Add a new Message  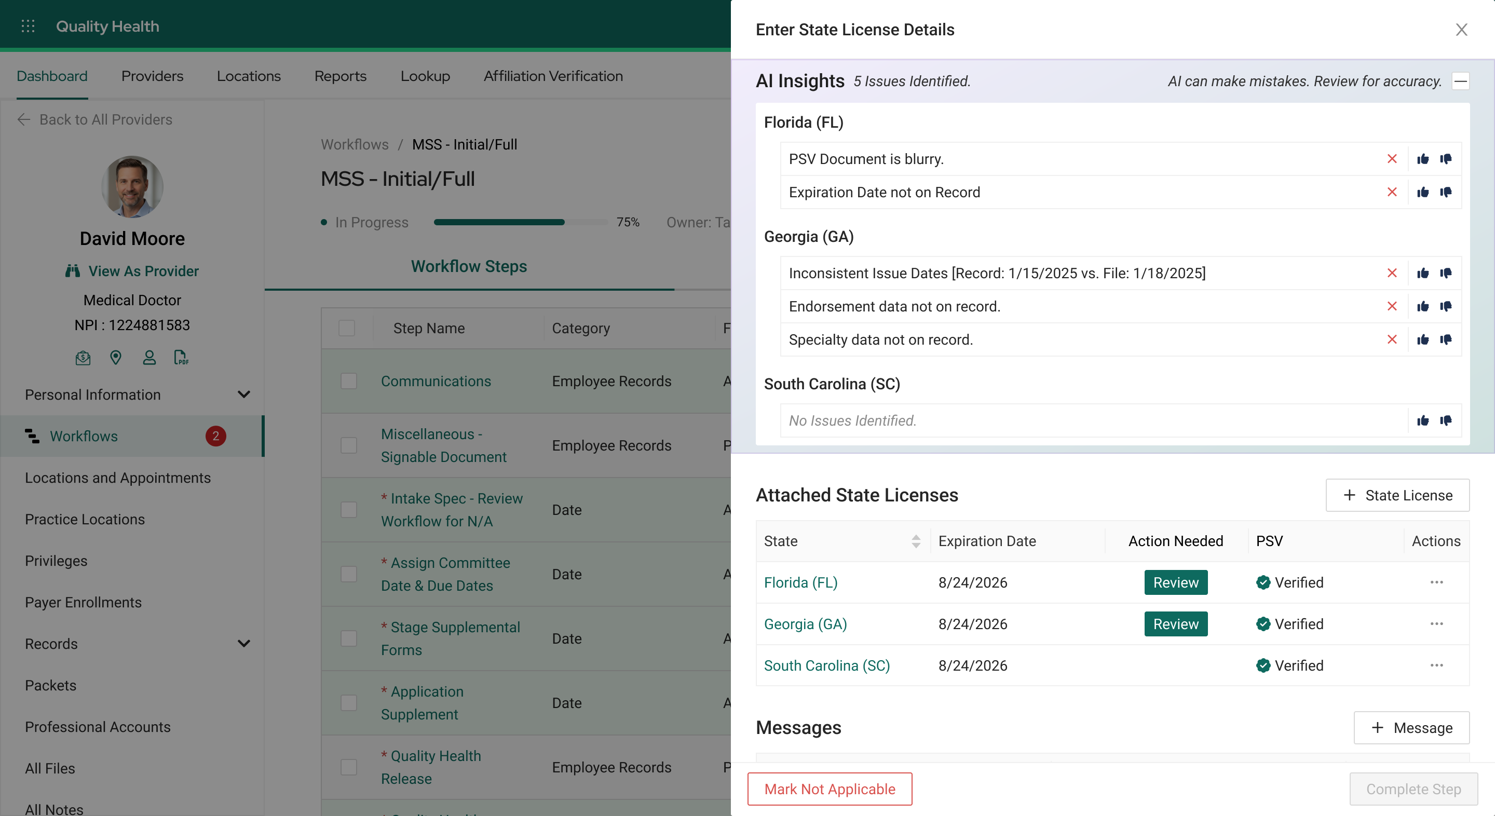coord(1411,728)
